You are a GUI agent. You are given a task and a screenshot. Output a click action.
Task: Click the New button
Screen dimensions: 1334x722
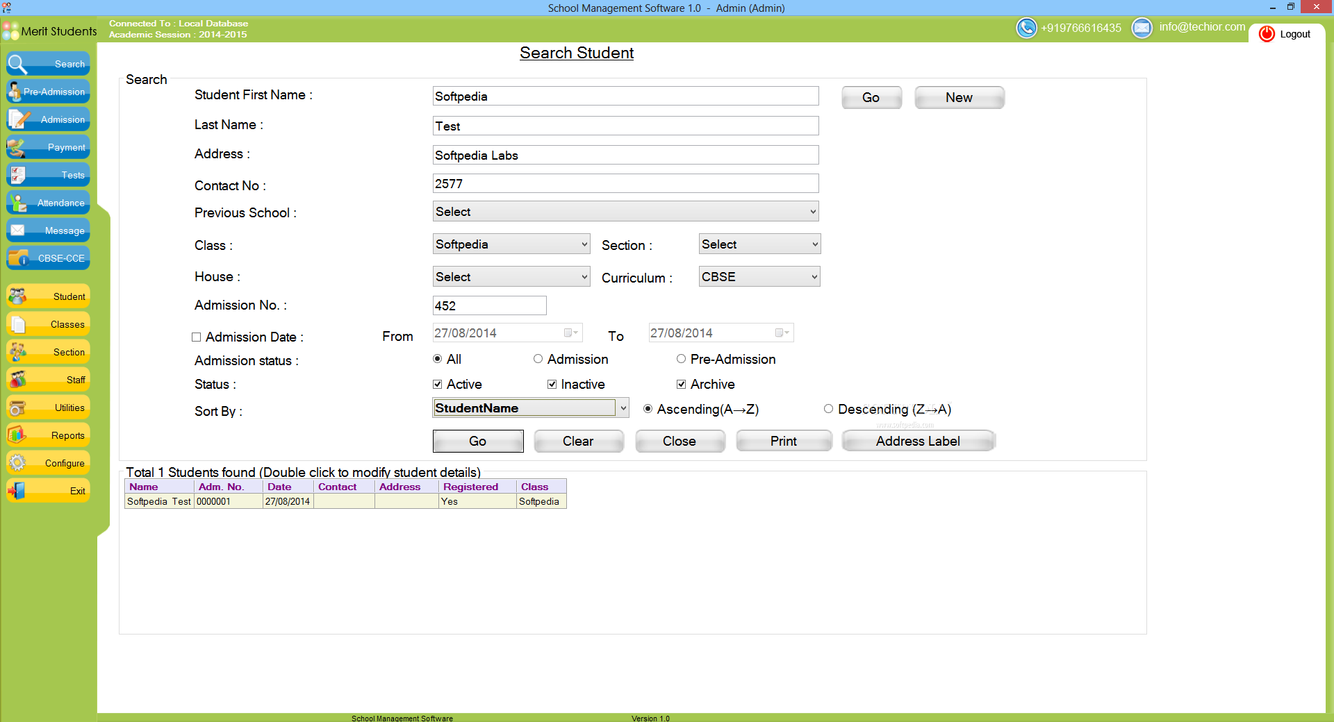pyautogui.click(x=959, y=98)
